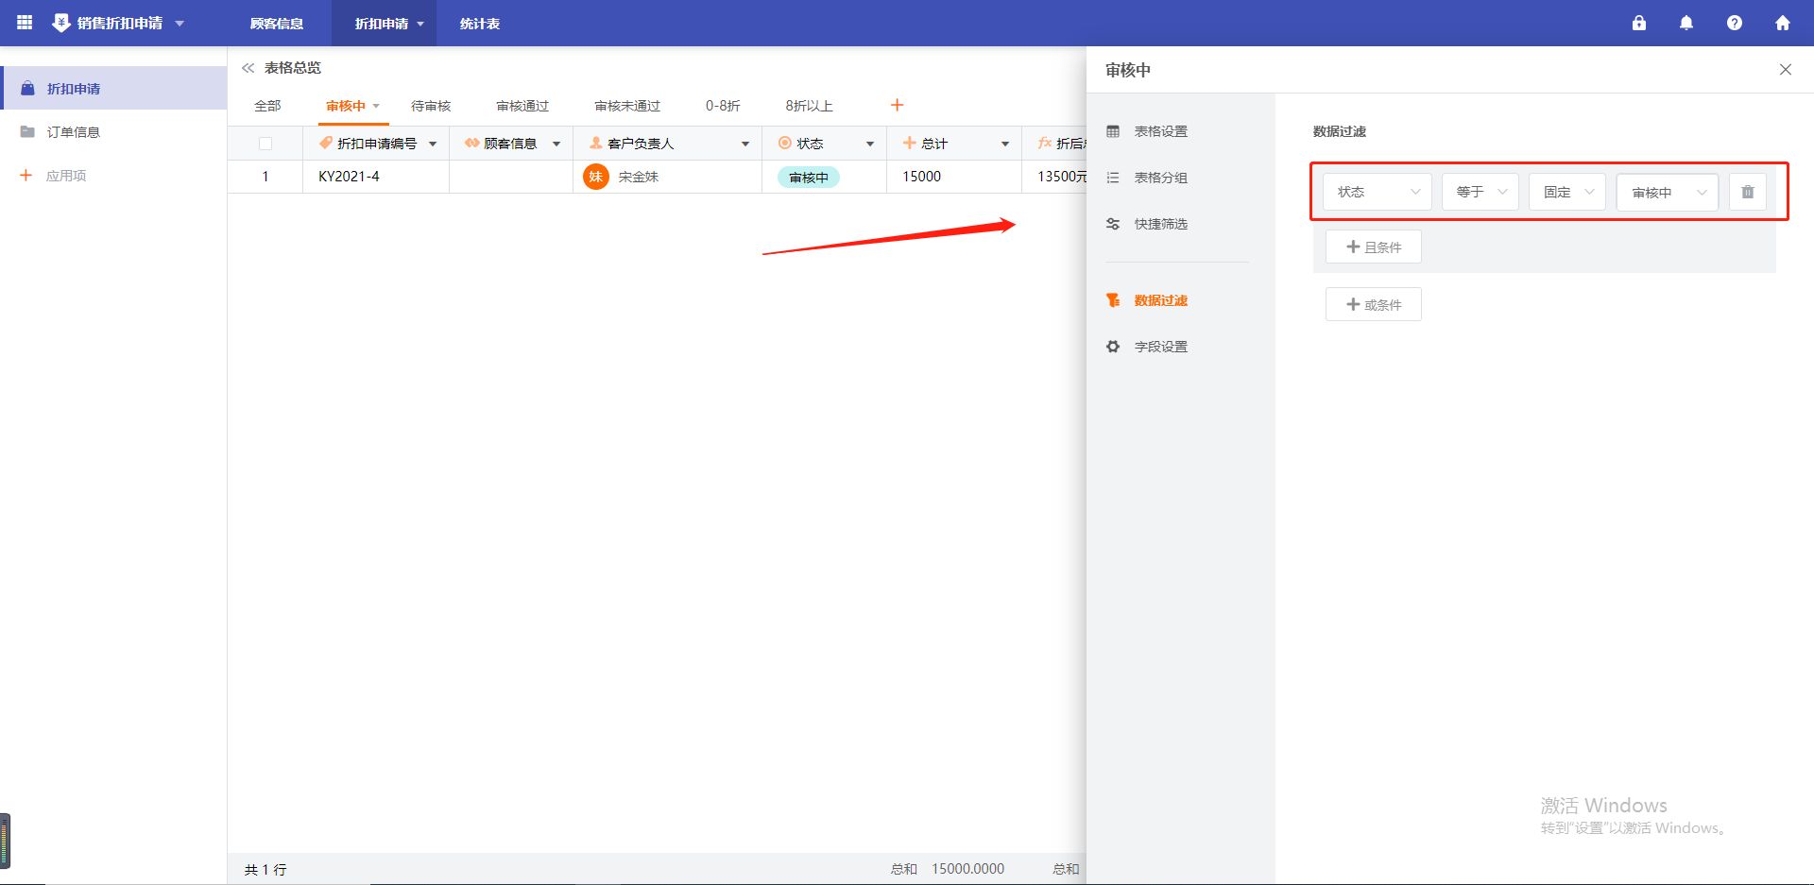Viewport: 1814px width, 885px height.
Task: Select the 表格分组 grouping icon
Action: tap(1113, 177)
